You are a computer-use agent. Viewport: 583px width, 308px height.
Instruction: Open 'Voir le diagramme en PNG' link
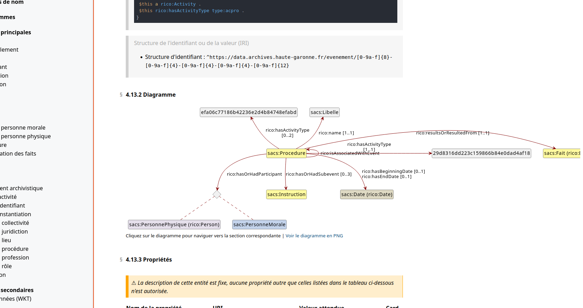click(314, 236)
